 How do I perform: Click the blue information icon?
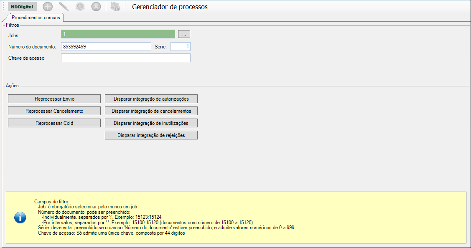(20, 218)
